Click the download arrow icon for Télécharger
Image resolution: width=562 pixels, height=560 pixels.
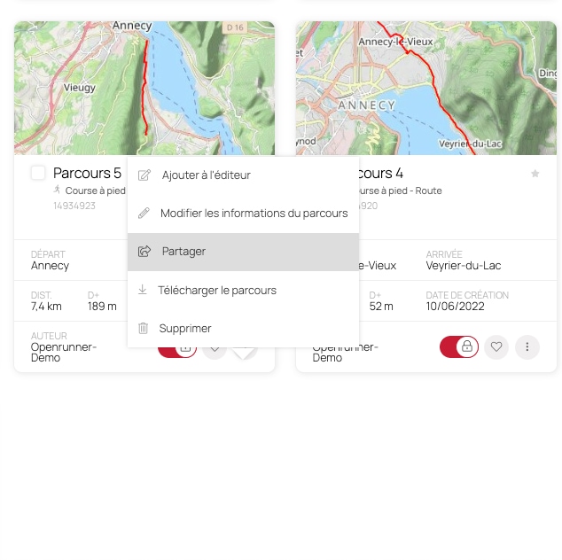[143, 290]
